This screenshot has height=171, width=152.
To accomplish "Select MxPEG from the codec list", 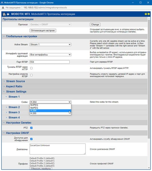I will (50, 108).
